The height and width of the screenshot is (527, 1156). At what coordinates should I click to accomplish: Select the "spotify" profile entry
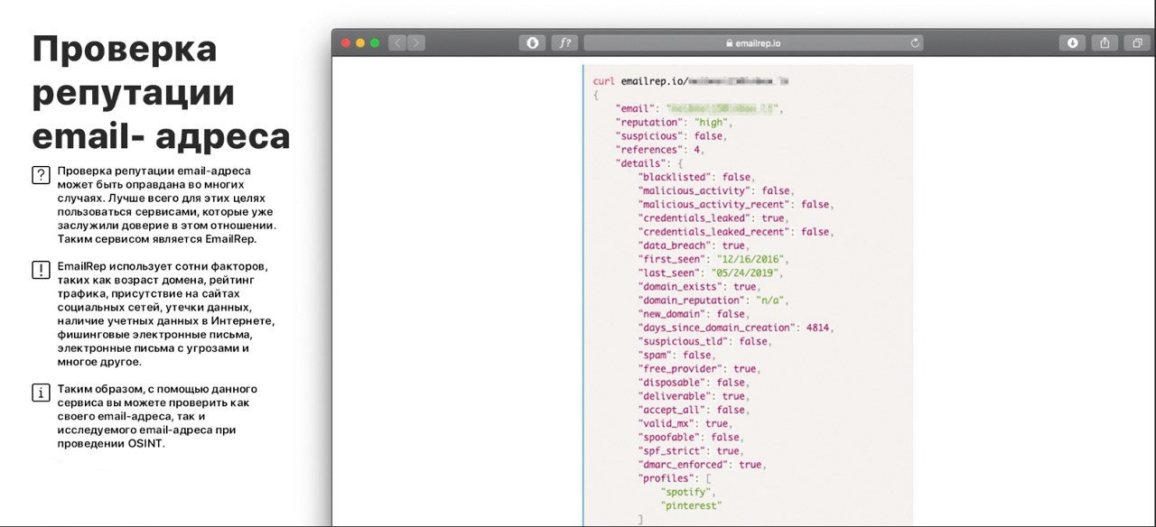point(689,492)
